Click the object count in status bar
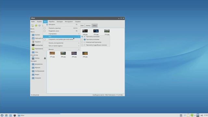Viewport: 208px width, 117px height. coord(35,95)
